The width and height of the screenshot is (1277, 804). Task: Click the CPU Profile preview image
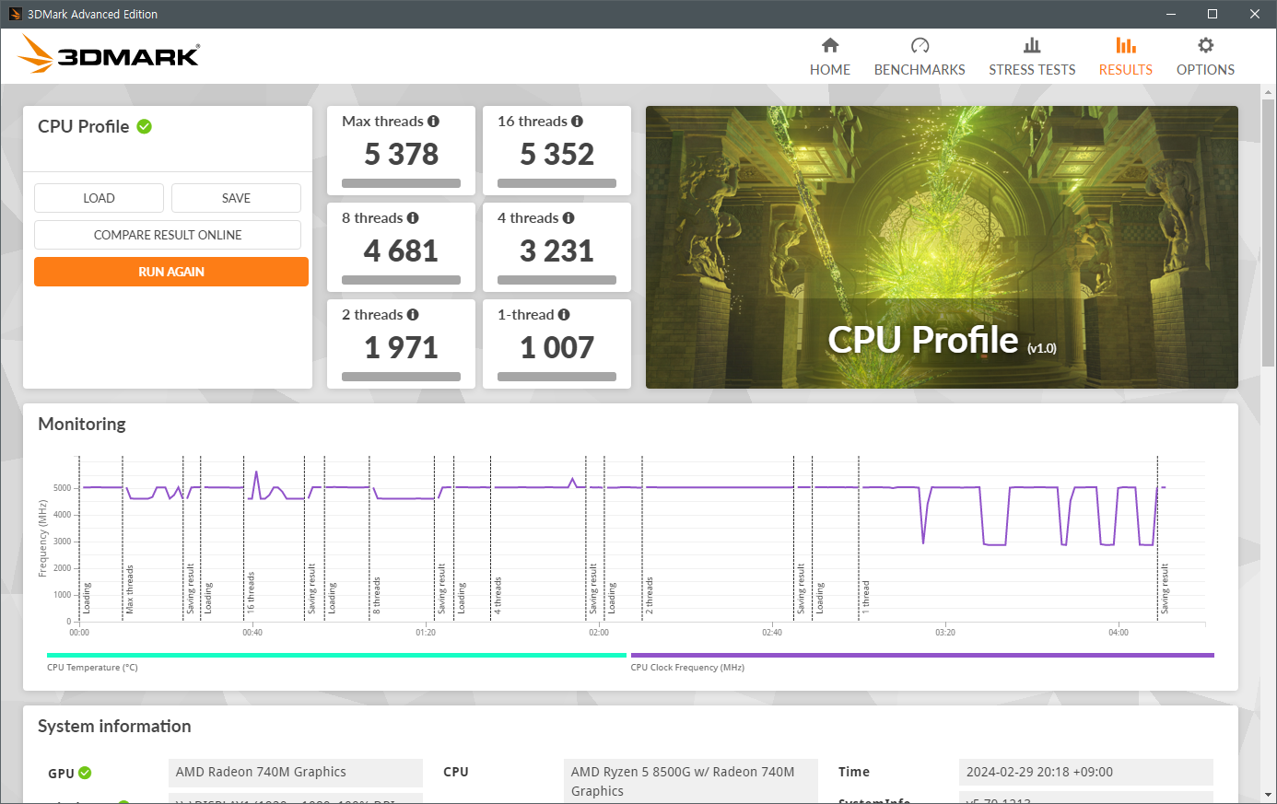(x=942, y=247)
